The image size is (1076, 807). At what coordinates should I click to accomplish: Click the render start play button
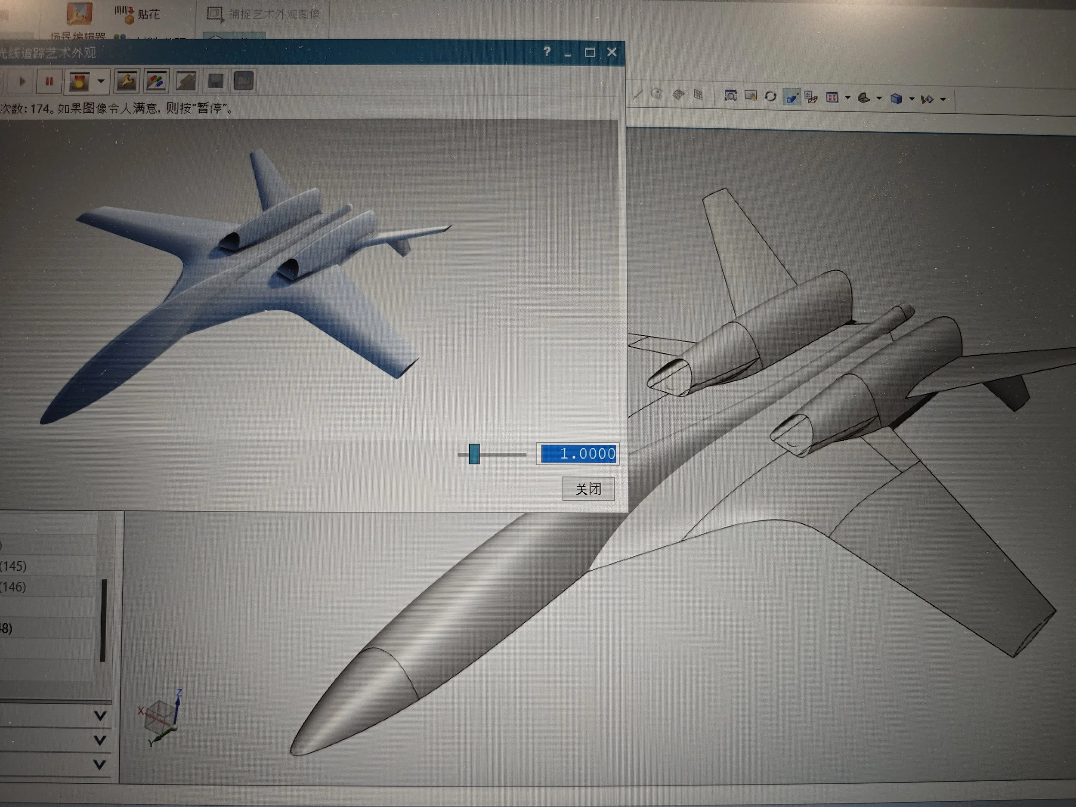pos(22,81)
